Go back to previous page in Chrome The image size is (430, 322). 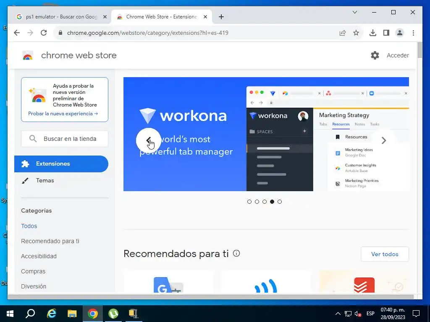17,33
